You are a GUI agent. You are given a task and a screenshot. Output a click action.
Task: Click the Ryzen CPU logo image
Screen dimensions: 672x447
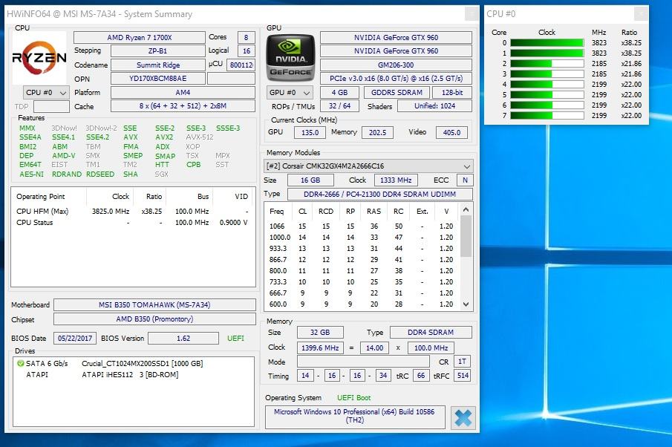click(x=39, y=58)
